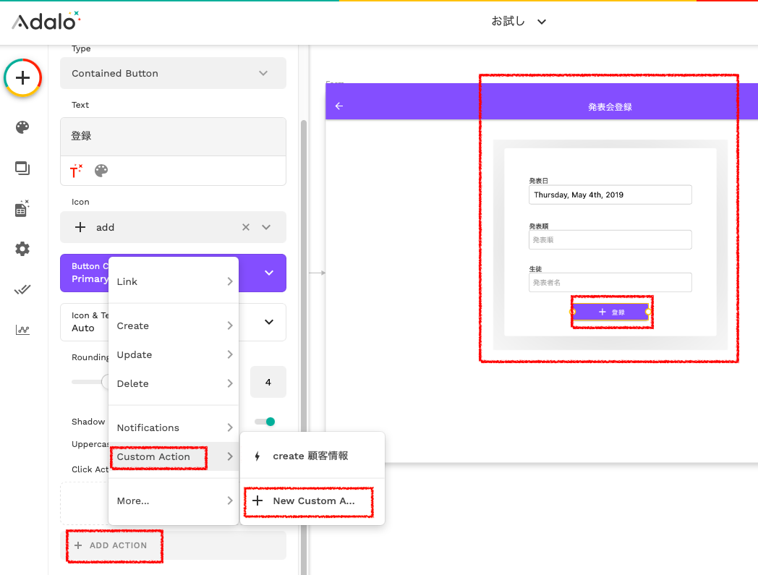The width and height of the screenshot is (758, 575).
Task: Select More... in action menu
Action: click(x=174, y=501)
